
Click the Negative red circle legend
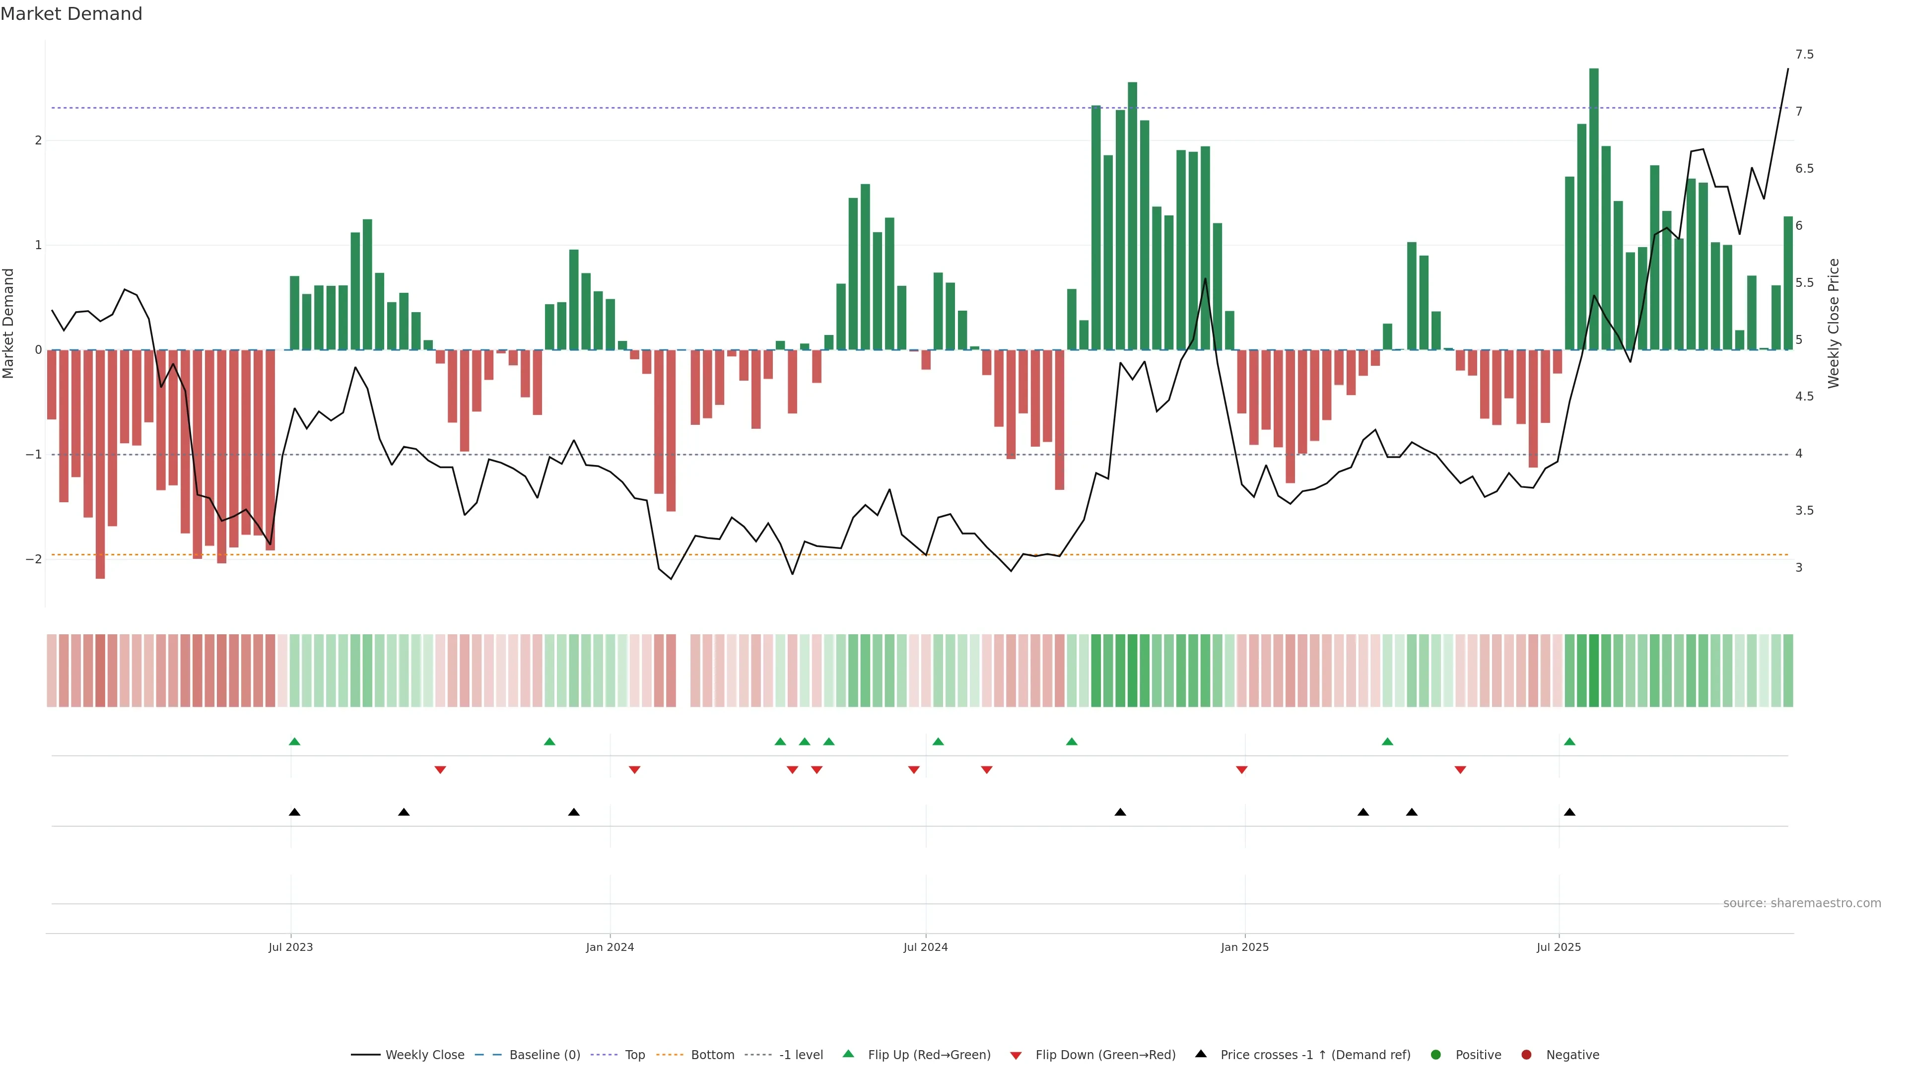[x=1526, y=1054]
